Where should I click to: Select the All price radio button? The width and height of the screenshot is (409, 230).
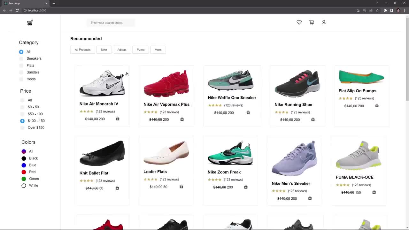[22, 100]
